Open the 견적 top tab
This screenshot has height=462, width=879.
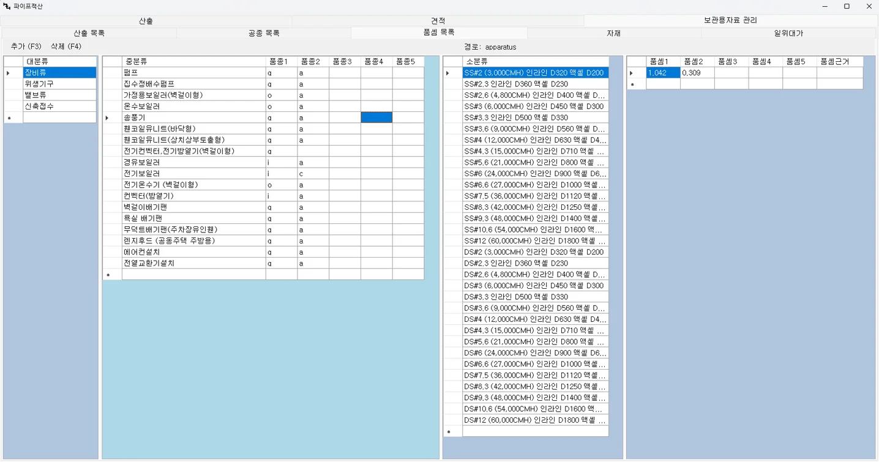click(438, 21)
